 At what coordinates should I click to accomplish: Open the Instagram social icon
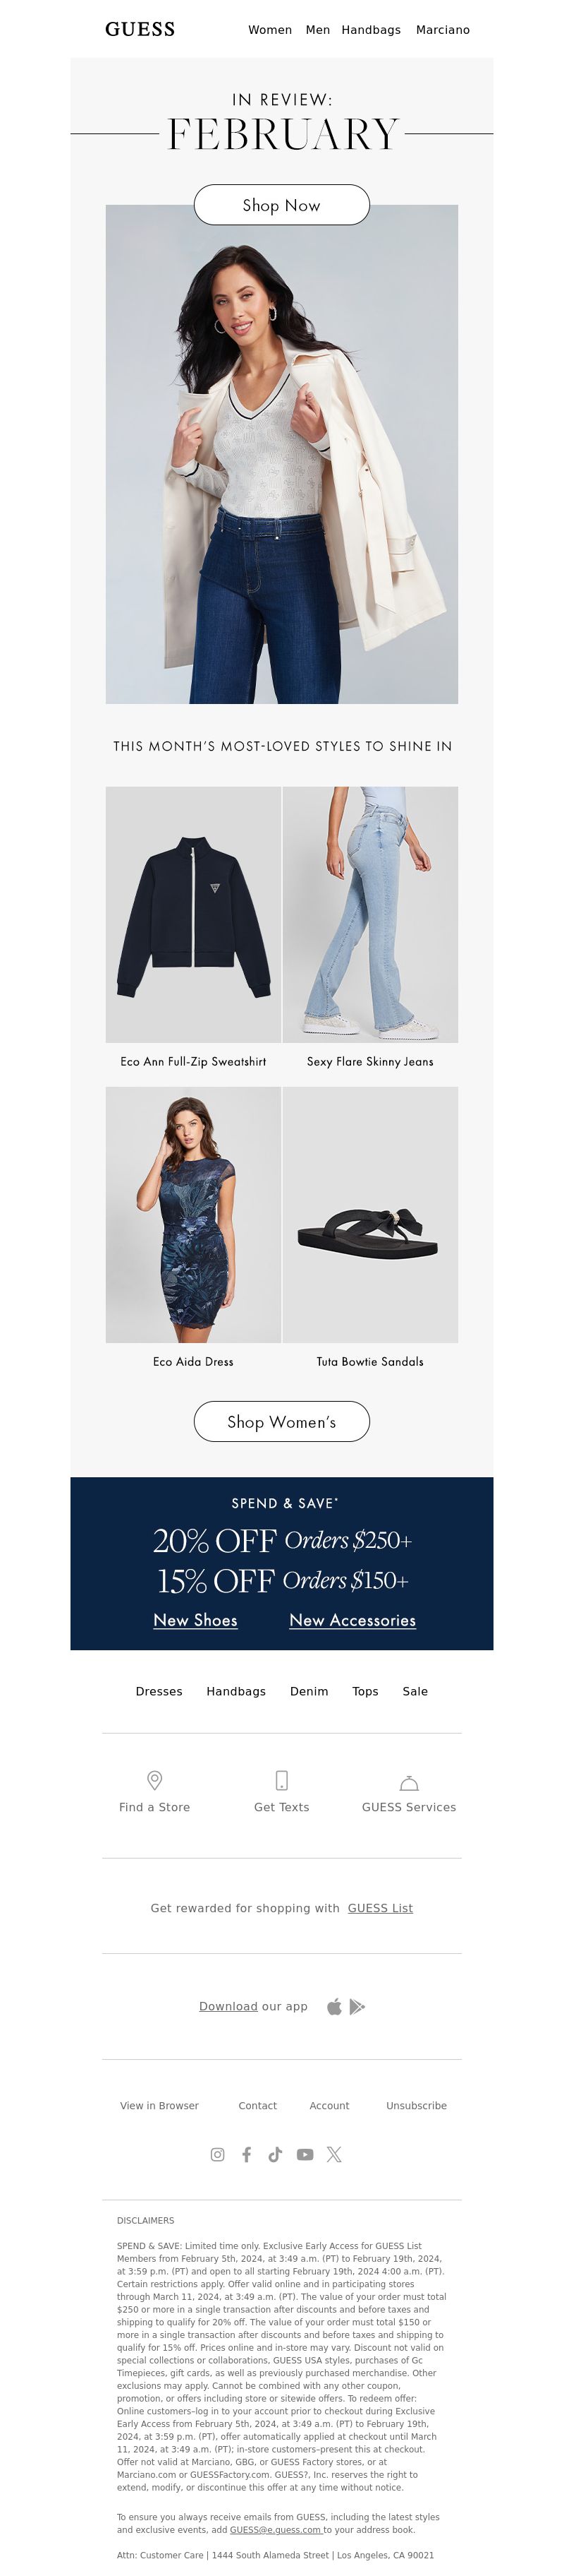pos(218,2154)
